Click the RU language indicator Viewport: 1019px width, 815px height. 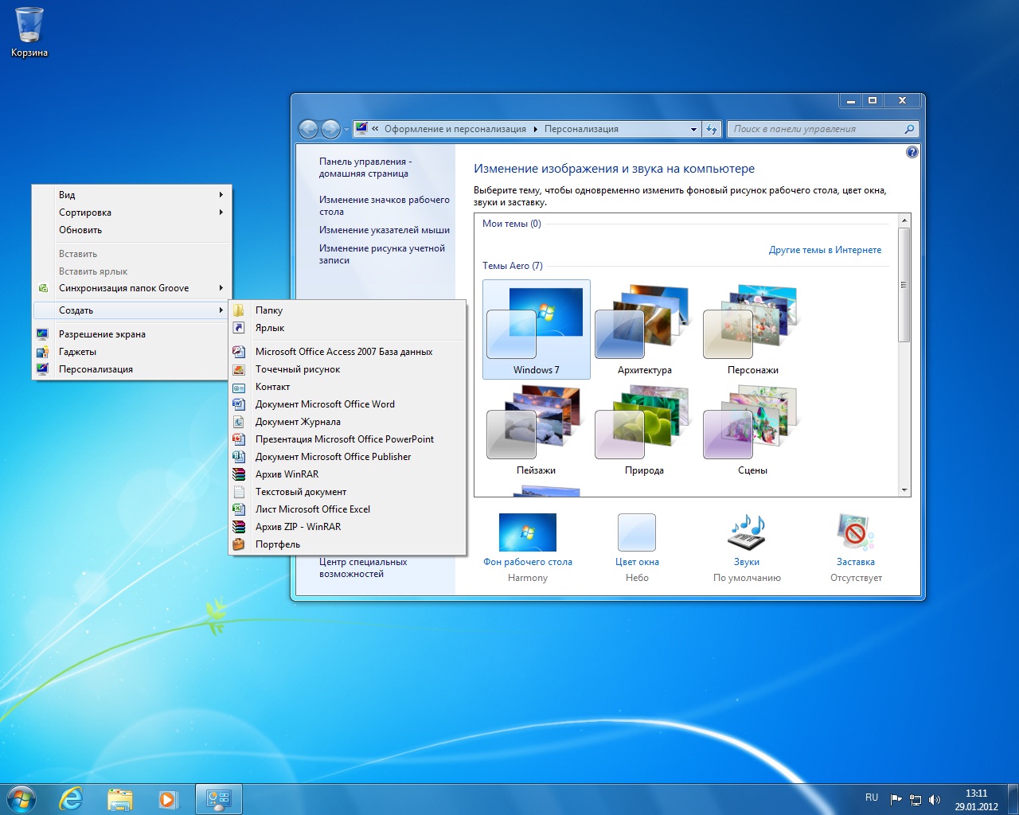(872, 797)
